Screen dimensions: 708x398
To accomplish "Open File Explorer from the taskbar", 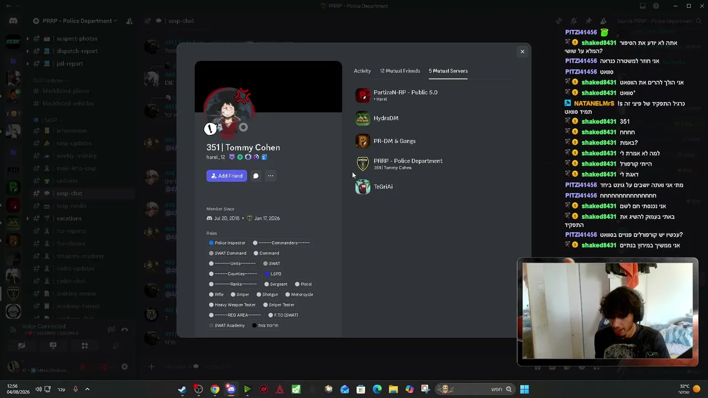I will 393,389.
